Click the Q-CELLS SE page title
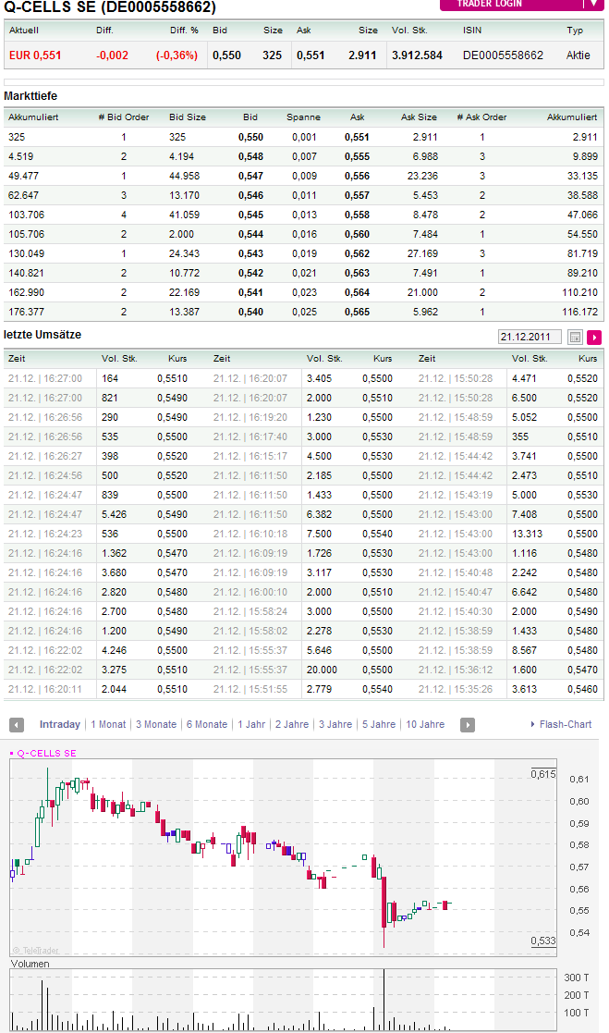609x1033 pixels. [x=110, y=7]
